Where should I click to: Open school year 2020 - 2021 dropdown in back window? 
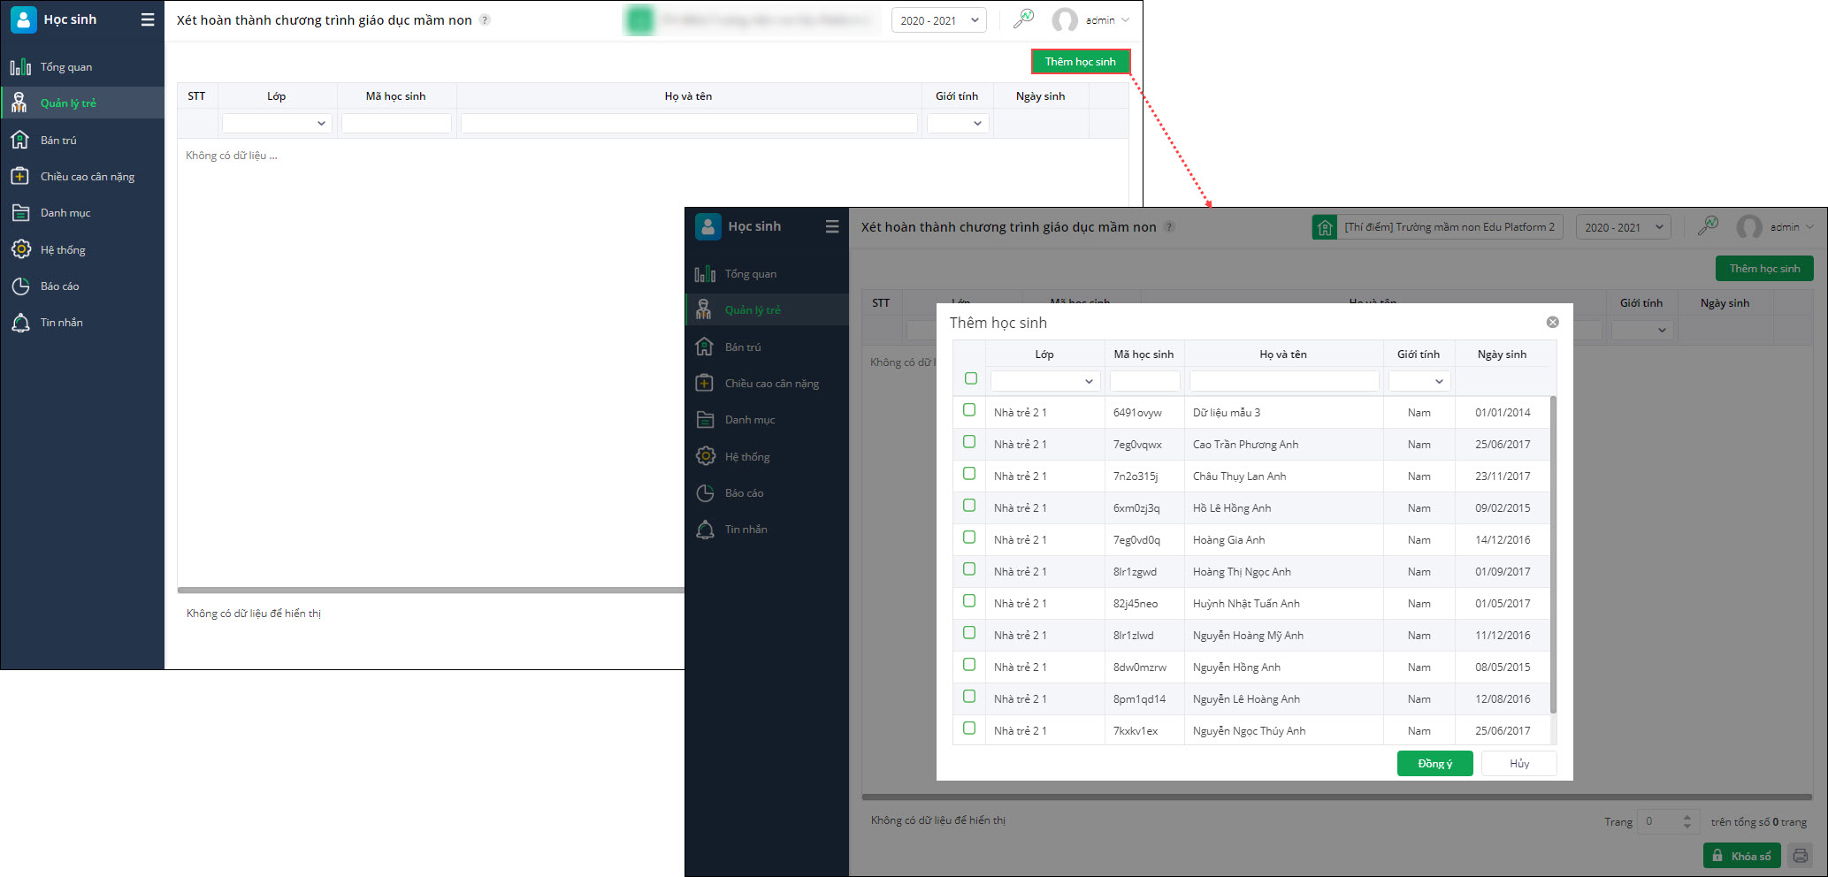coord(939,20)
